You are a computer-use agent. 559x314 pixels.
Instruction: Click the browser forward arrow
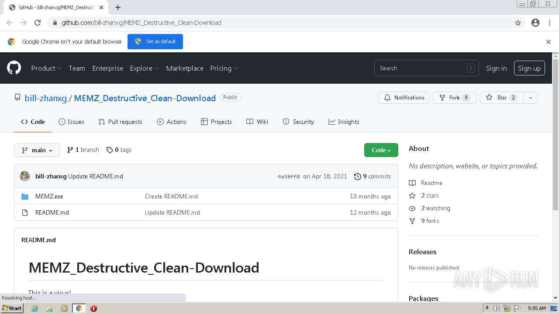click(x=24, y=23)
